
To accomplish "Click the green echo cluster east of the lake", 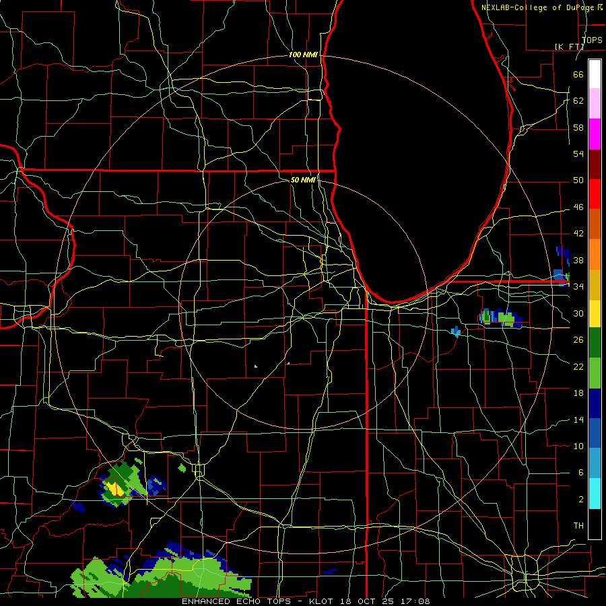I will point(502,318).
